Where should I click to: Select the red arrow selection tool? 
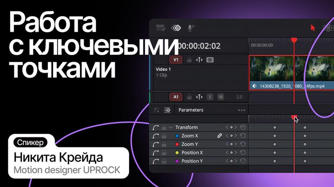pos(312,28)
